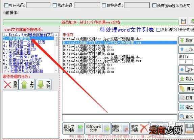Image resolution: width=194 pixels, height=140 pixels.
Task: Enable 从所选条目开始处理 checkbox
Action: point(159,30)
